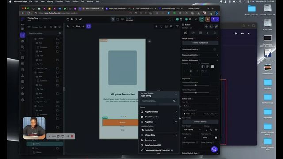This screenshot has height=159, width=283.
Task: Select the first expansion option icon
Action: point(203,67)
